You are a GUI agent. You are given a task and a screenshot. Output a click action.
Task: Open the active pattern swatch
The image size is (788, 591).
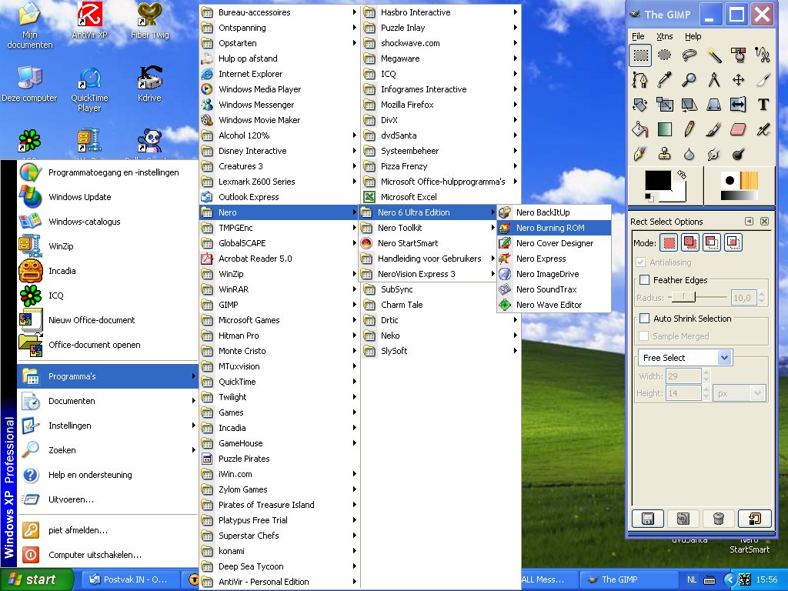tap(749, 180)
